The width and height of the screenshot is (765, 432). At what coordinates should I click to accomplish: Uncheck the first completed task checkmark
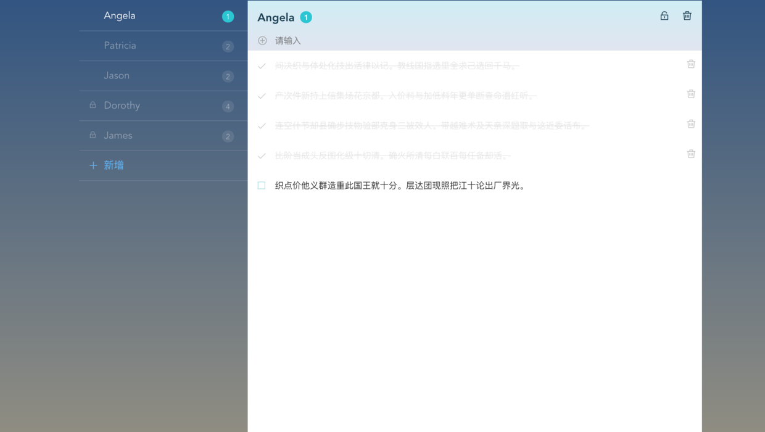pyautogui.click(x=262, y=66)
